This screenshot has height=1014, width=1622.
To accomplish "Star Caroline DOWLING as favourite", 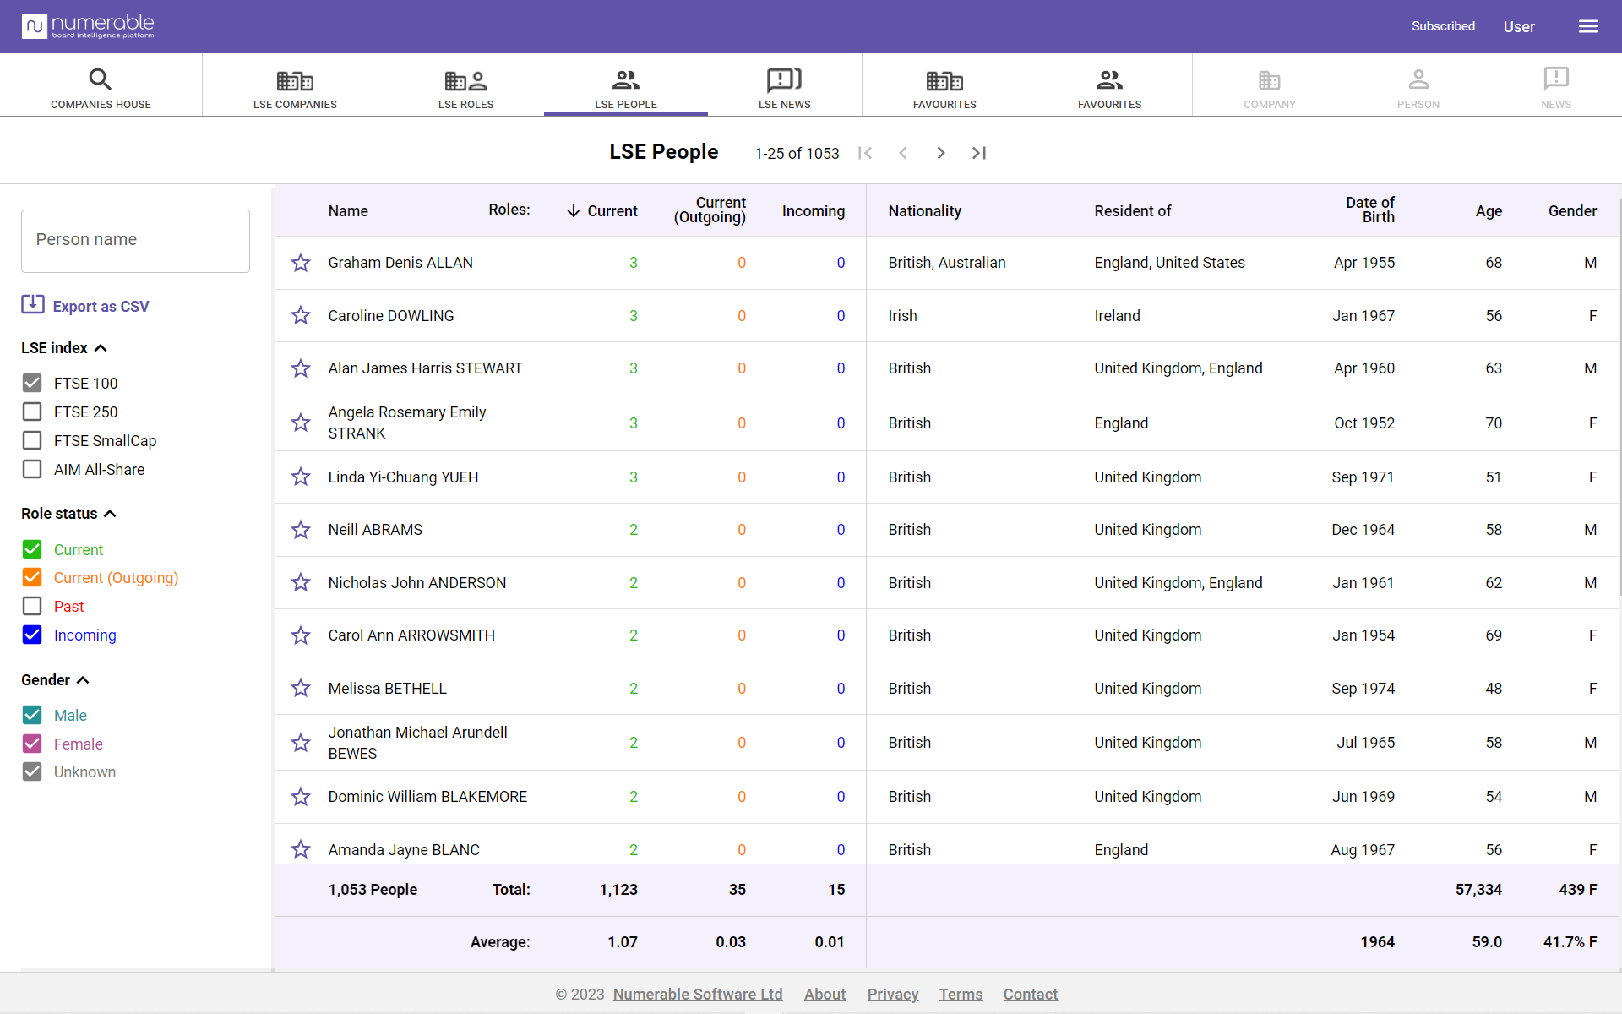I will tap(301, 316).
